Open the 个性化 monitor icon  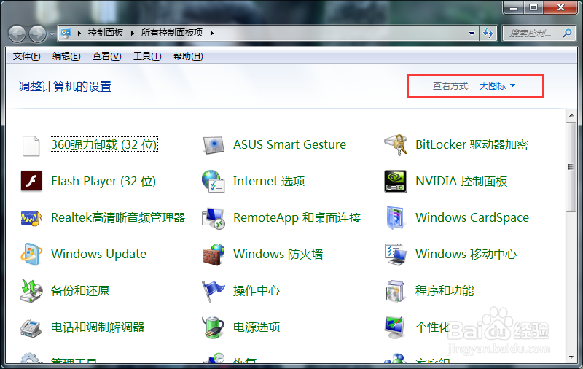click(x=395, y=327)
